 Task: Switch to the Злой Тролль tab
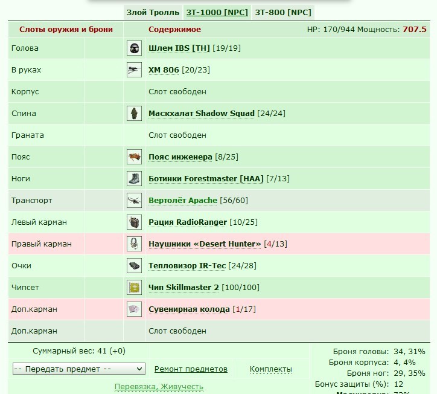[x=153, y=13]
